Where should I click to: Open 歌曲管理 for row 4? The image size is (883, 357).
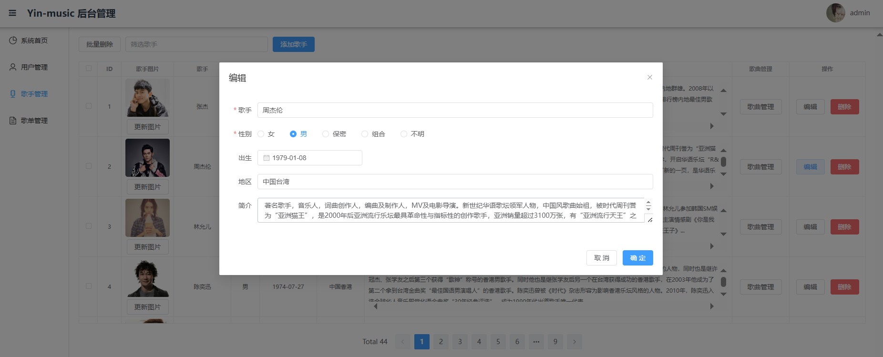click(760, 287)
